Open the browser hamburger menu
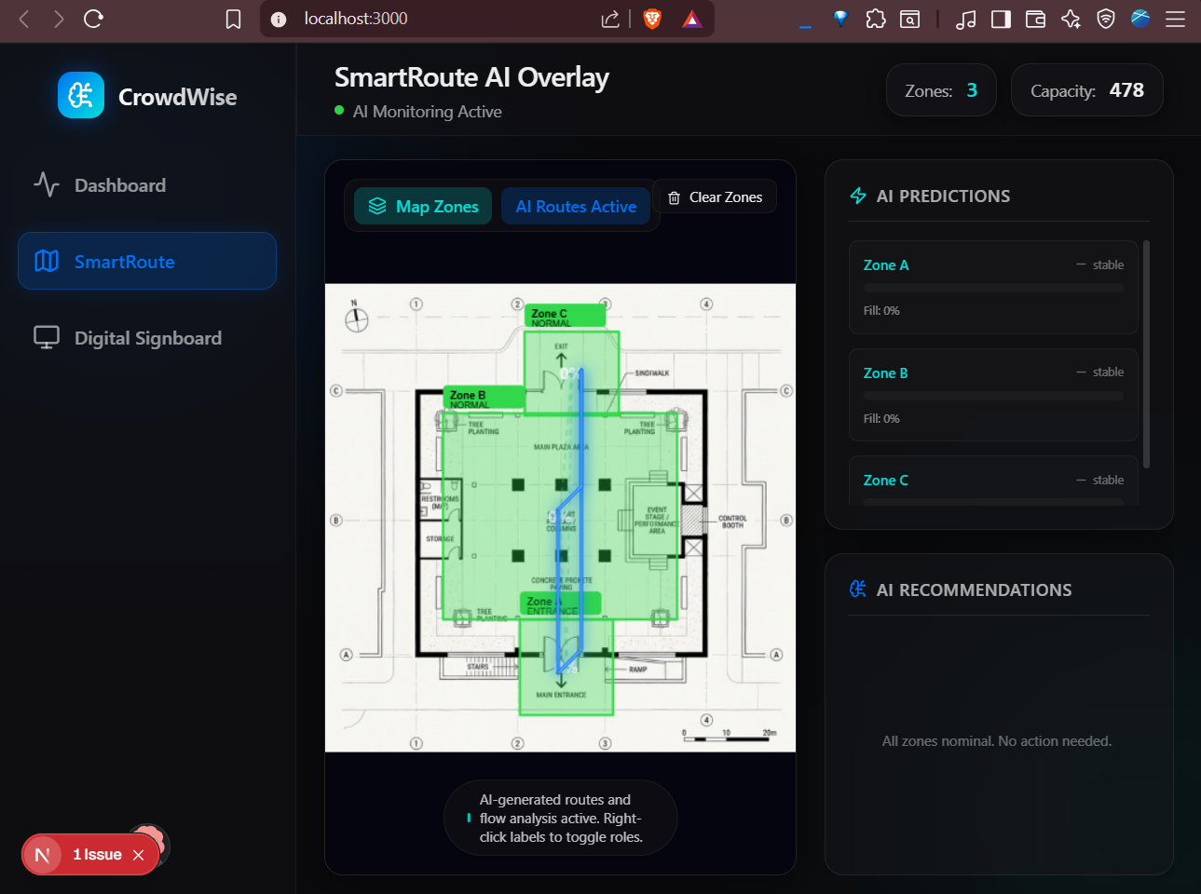Screen dimensions: 1201x894 pyautogui.click(x=1176, y=19)
